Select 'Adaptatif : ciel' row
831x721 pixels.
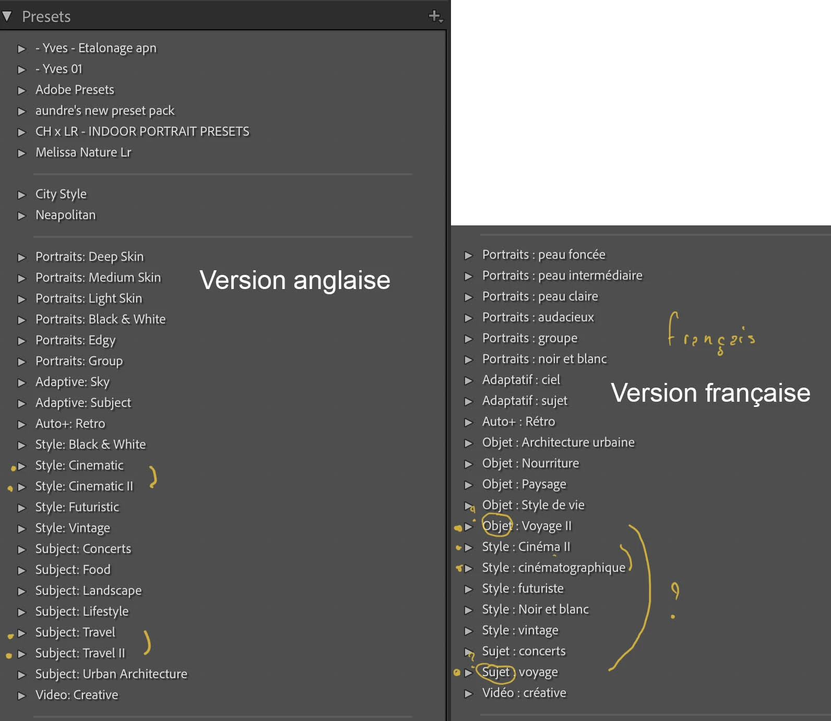[521, 380]
